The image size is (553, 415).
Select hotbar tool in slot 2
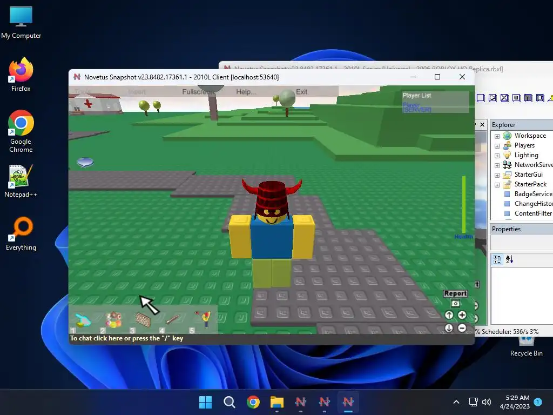[x=113, y=320]
